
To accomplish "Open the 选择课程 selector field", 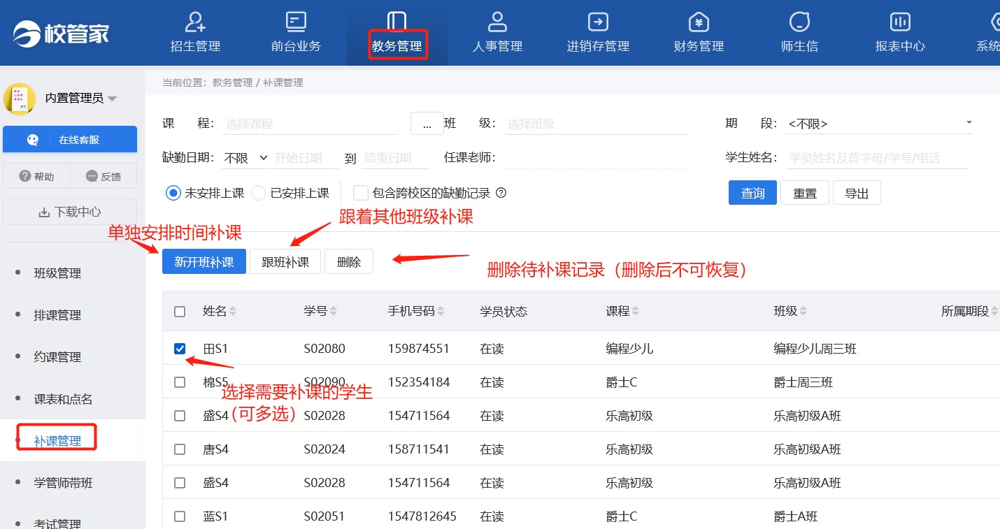I will [310, 124].
